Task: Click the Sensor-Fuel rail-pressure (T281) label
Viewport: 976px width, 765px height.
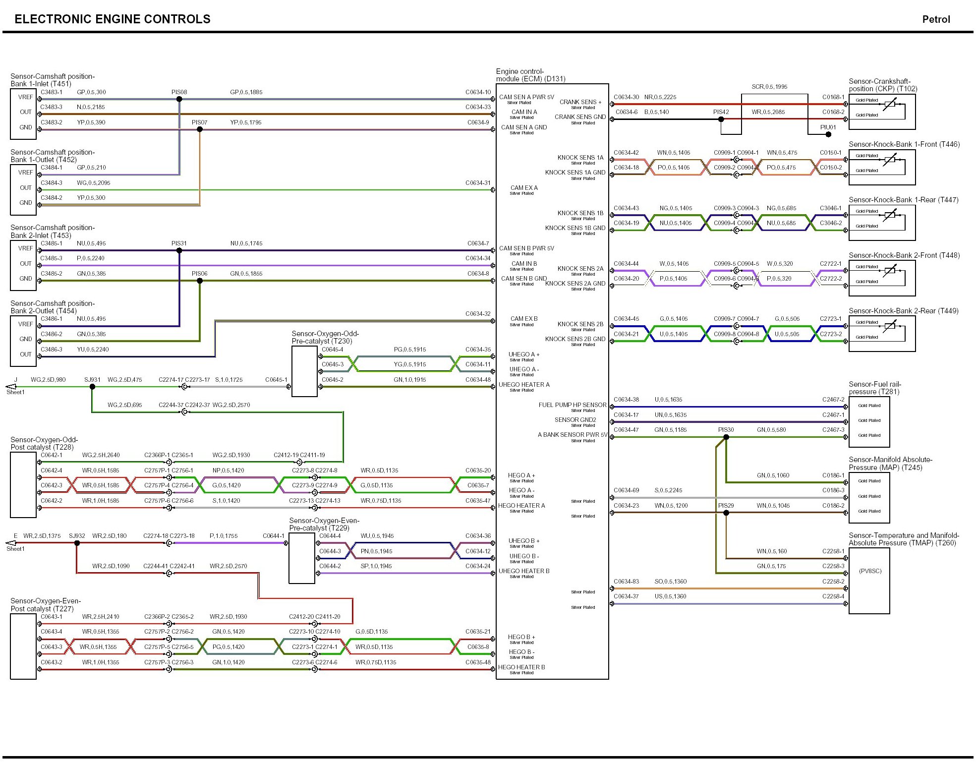Action: coord(874,388)
